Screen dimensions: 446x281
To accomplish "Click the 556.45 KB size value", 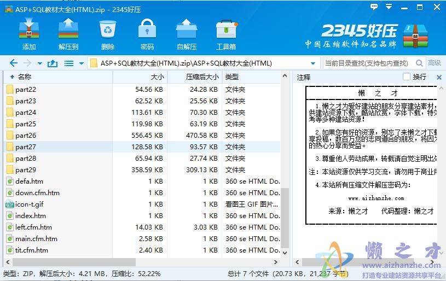I will point(147,136).
